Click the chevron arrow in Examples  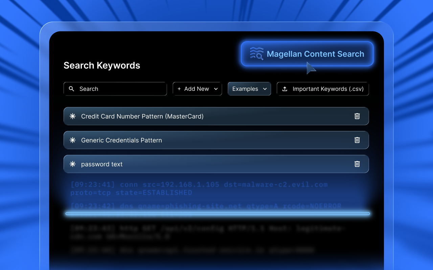[x=265, y=89]
